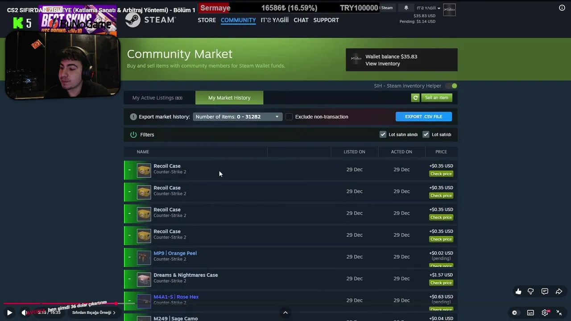Share the video via the arrow icon

click(x=559, y=291)
